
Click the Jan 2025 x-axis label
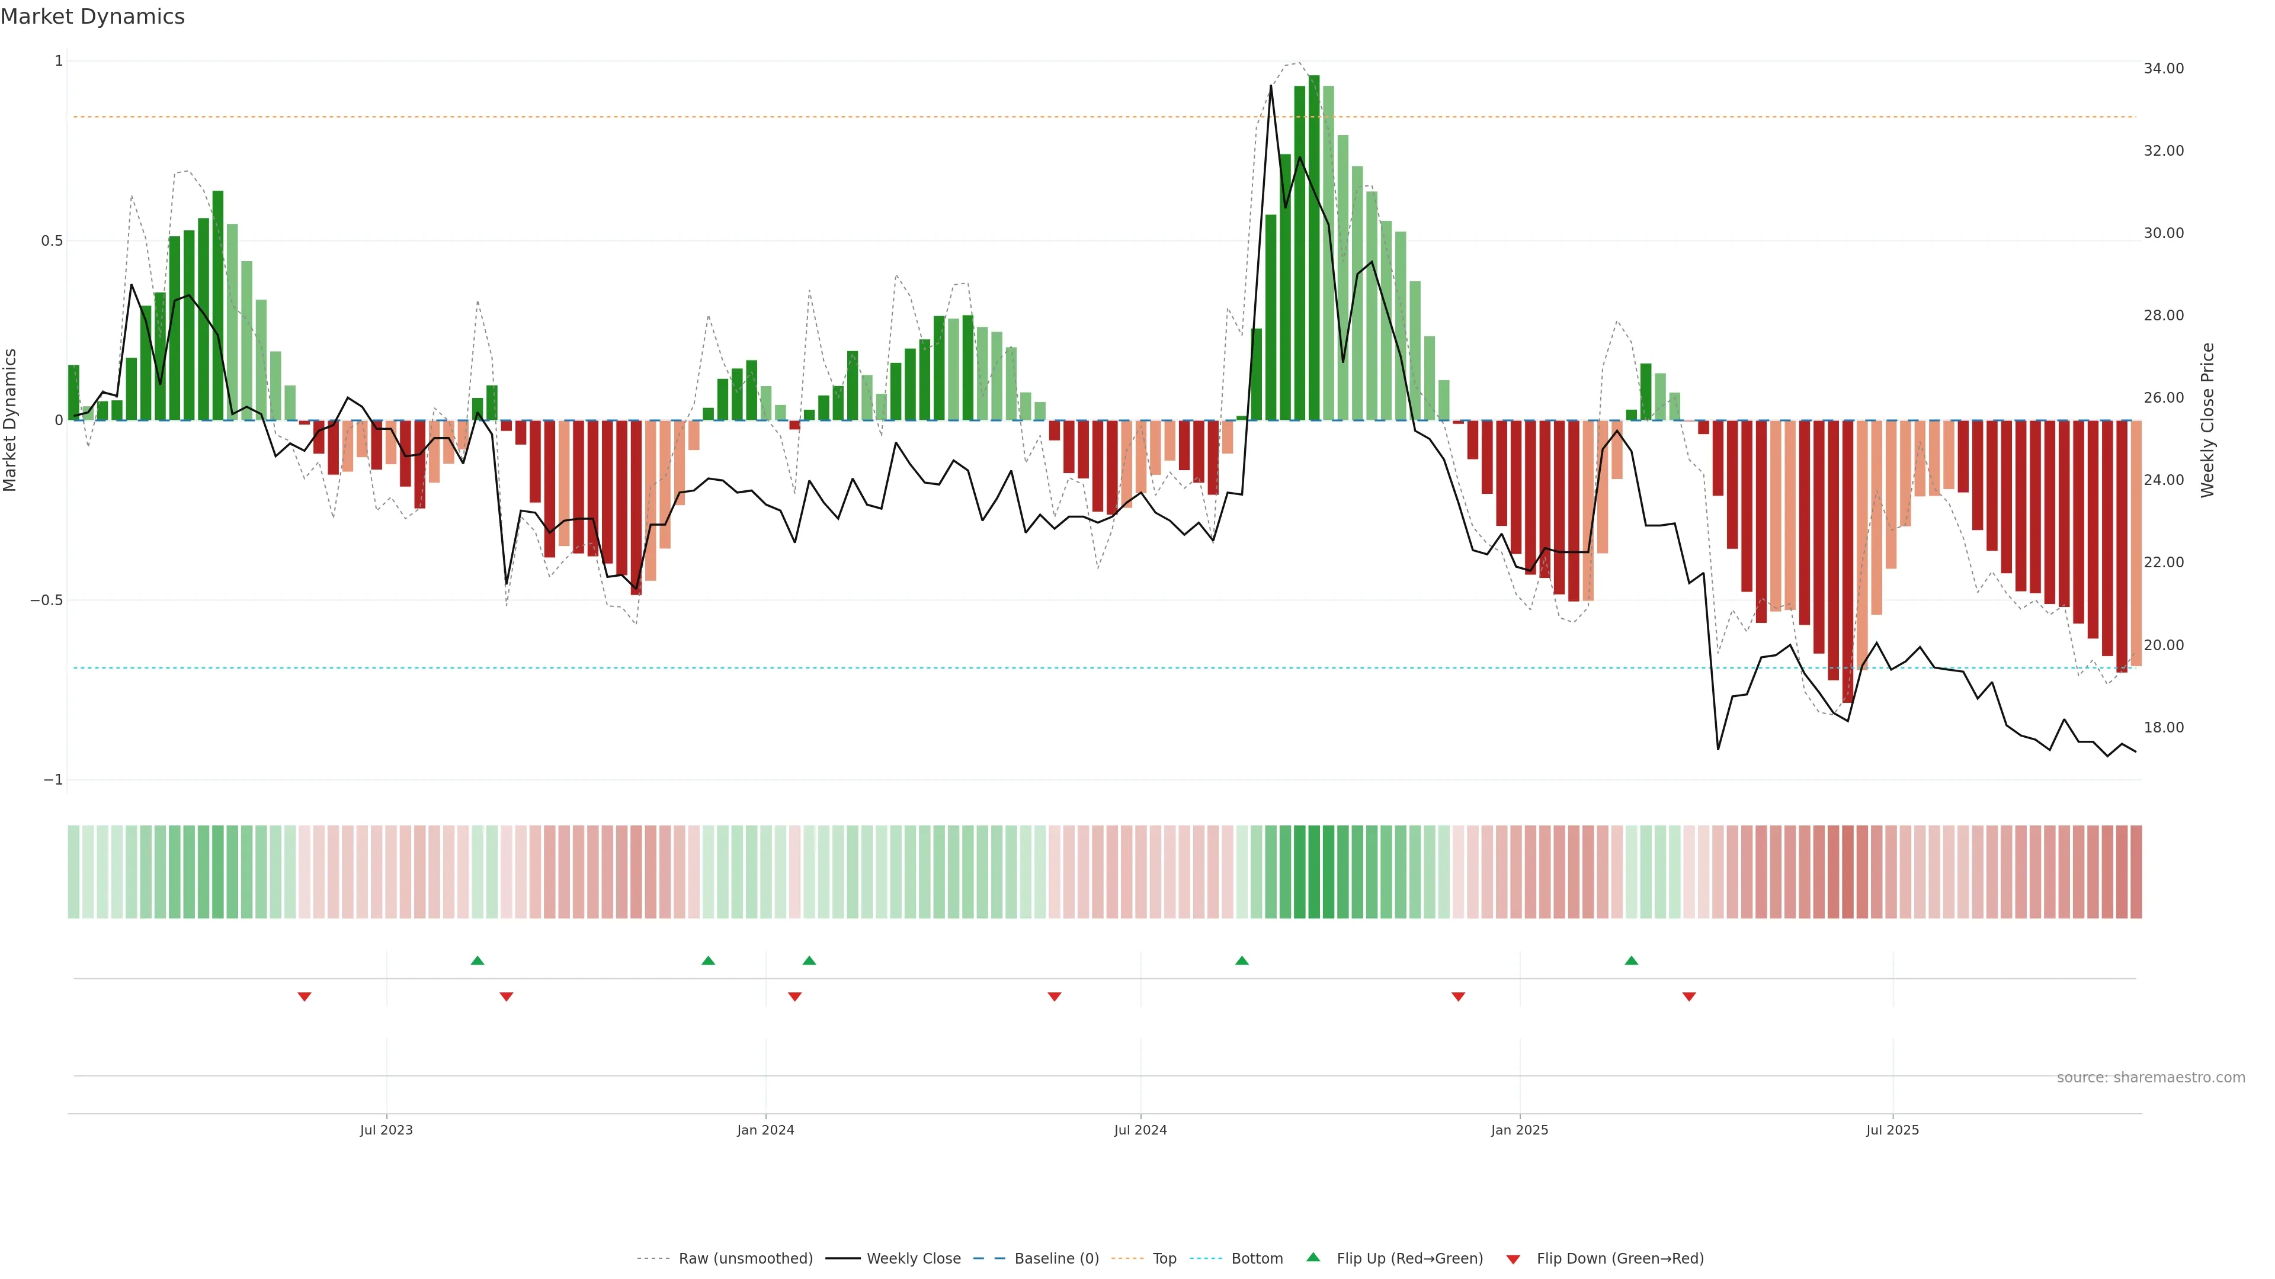[x=1519, y=1130]
